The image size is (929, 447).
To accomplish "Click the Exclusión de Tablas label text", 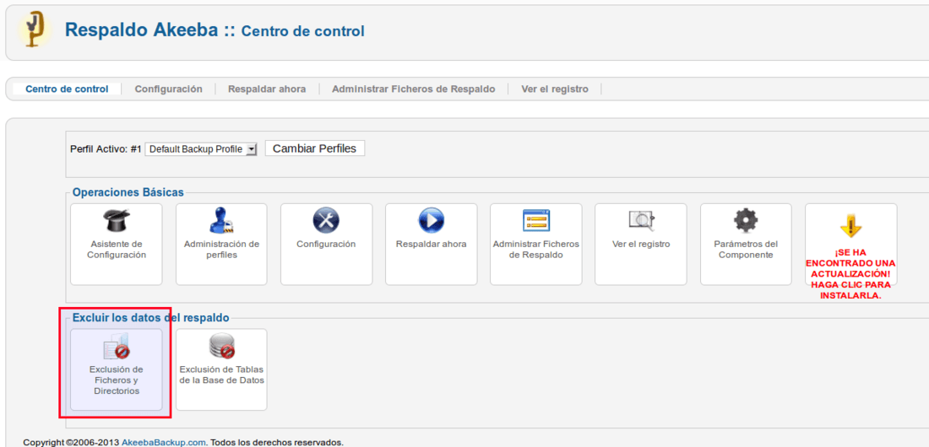I will (221, 374).
